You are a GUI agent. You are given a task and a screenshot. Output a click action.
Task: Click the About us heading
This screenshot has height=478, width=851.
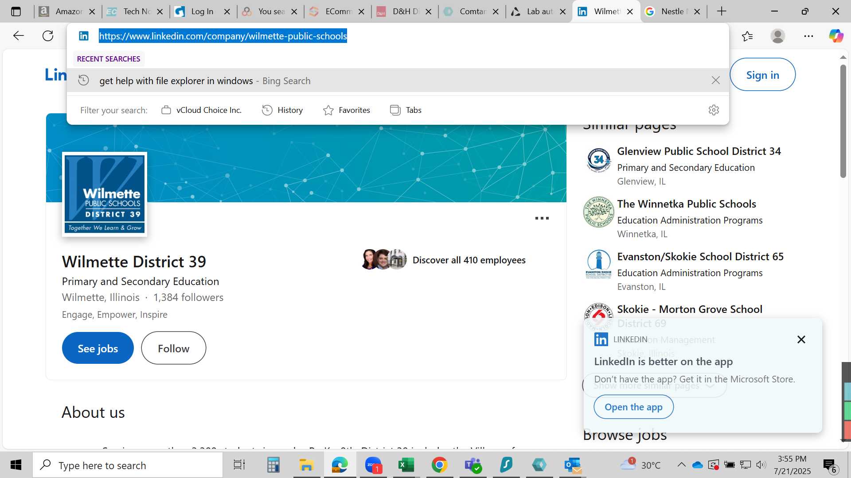coord(93,412)
